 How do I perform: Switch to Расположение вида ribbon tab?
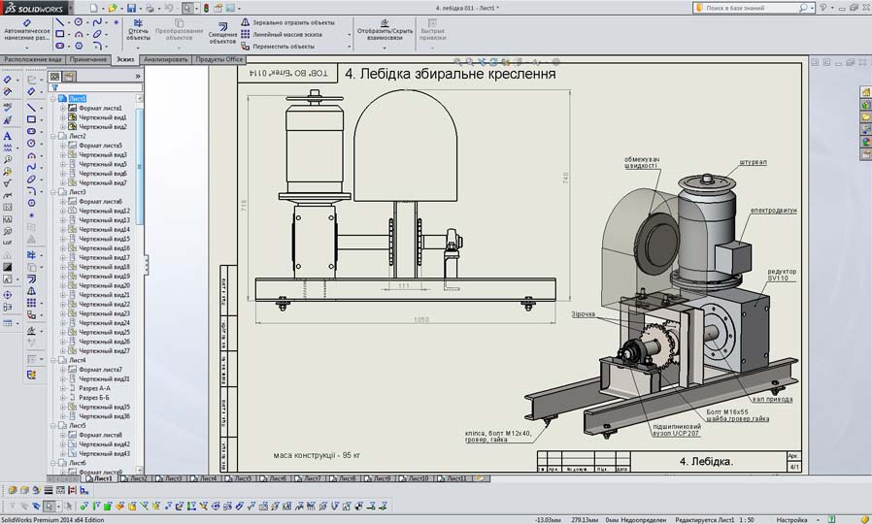tap(33, 59)
